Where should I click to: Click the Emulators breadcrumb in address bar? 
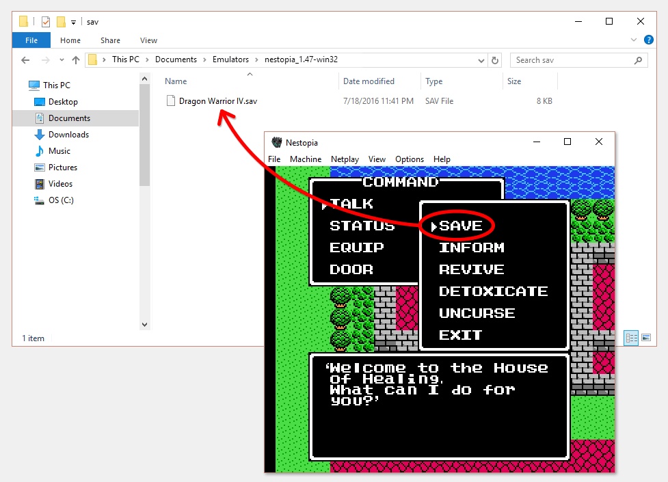pyautogui.click(x=230, y=59)
